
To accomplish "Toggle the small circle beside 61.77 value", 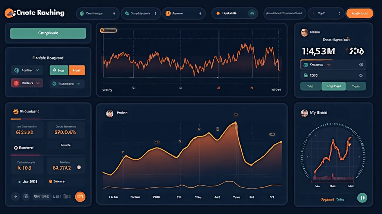I will (79, 168).
